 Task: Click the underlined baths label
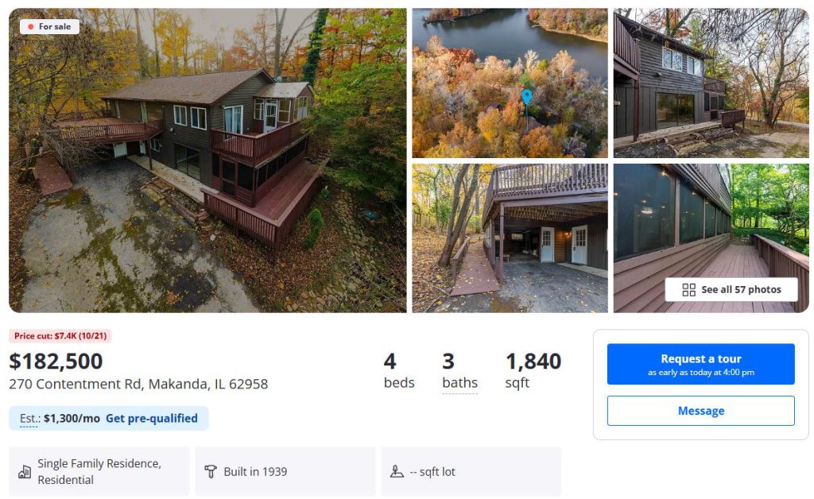click(460, 383)
